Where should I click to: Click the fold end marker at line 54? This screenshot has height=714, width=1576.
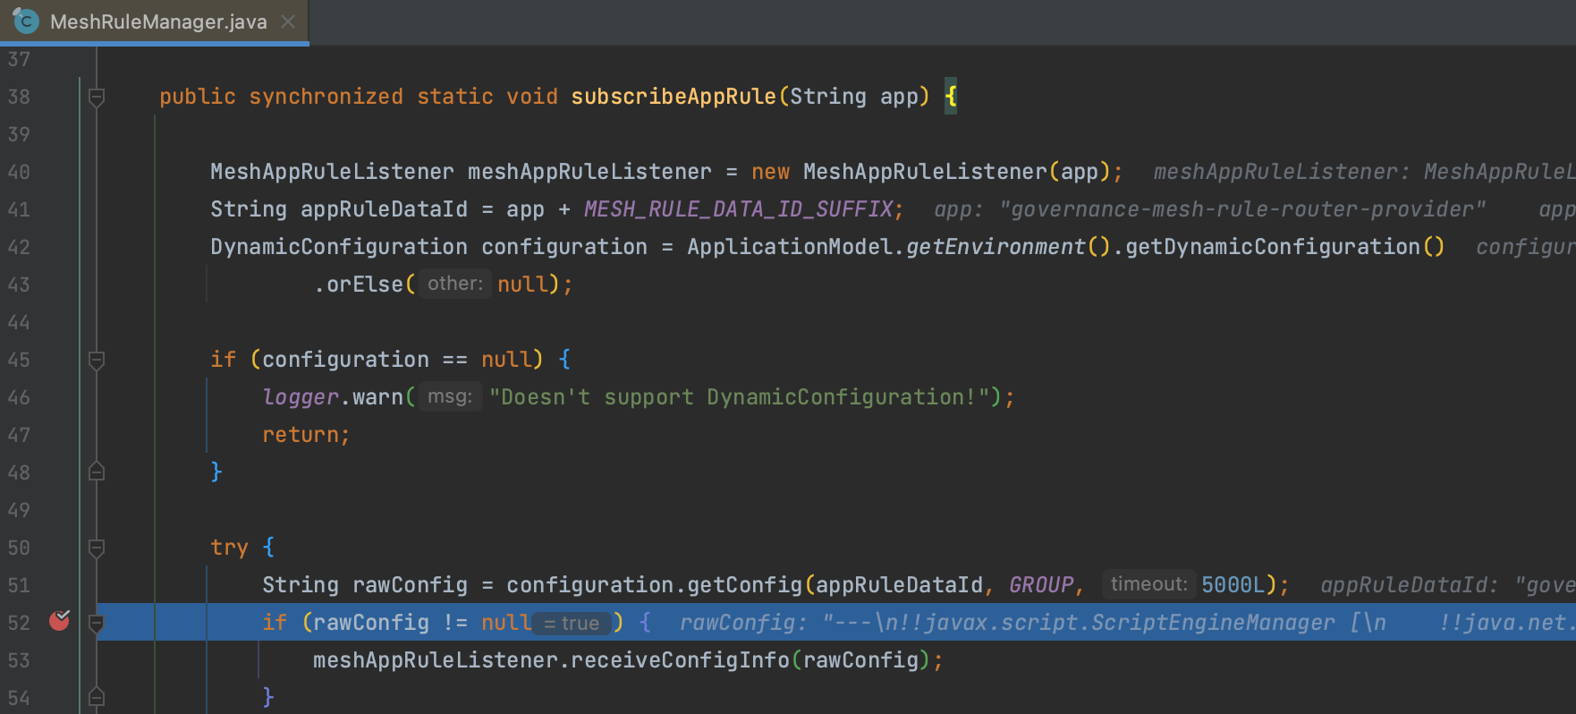(x=97, y=697)
